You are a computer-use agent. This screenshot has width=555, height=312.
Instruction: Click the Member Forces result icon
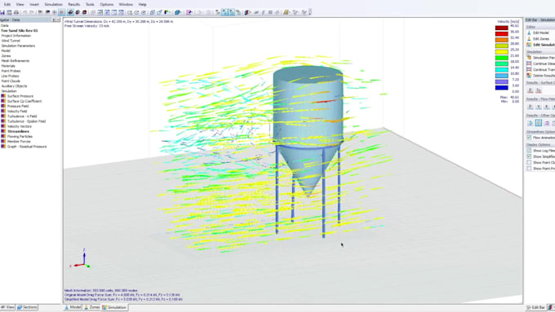click(x=3, y=141)
